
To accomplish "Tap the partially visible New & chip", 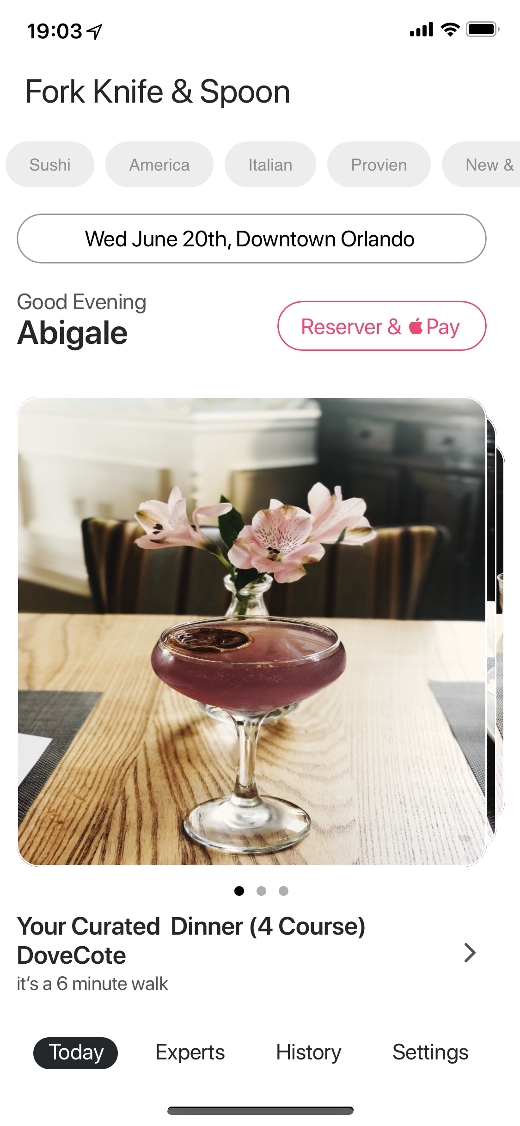I will point(481,165).
